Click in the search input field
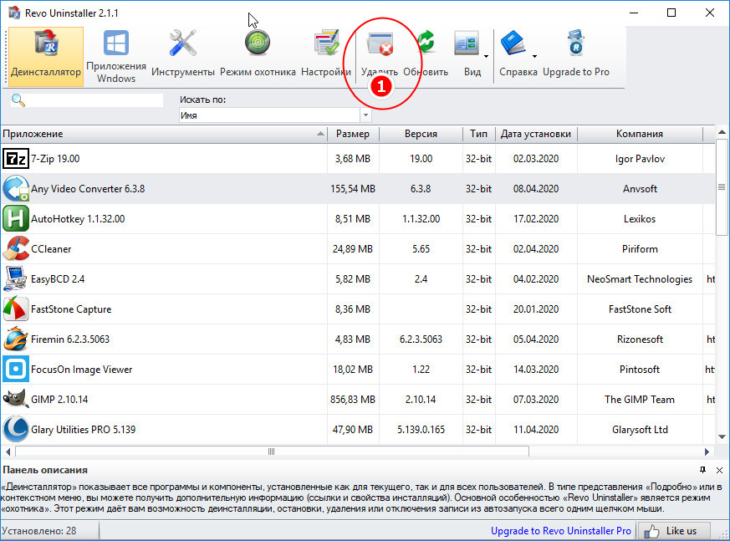 click(x=94, y=100)
